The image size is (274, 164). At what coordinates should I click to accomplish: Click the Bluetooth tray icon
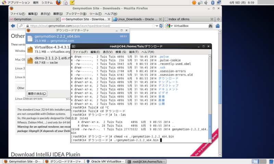click(x=213, y=3)
